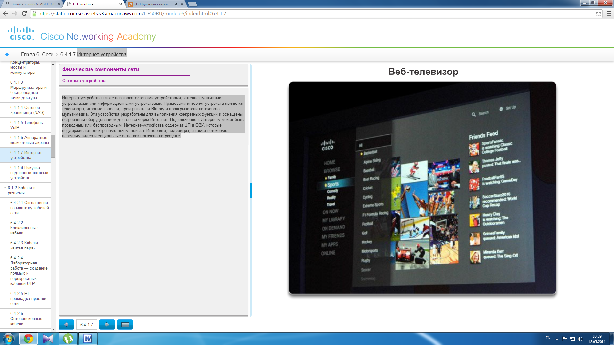
Task: Click the page number field 6.4.1.7
Action: click(87, 325)
